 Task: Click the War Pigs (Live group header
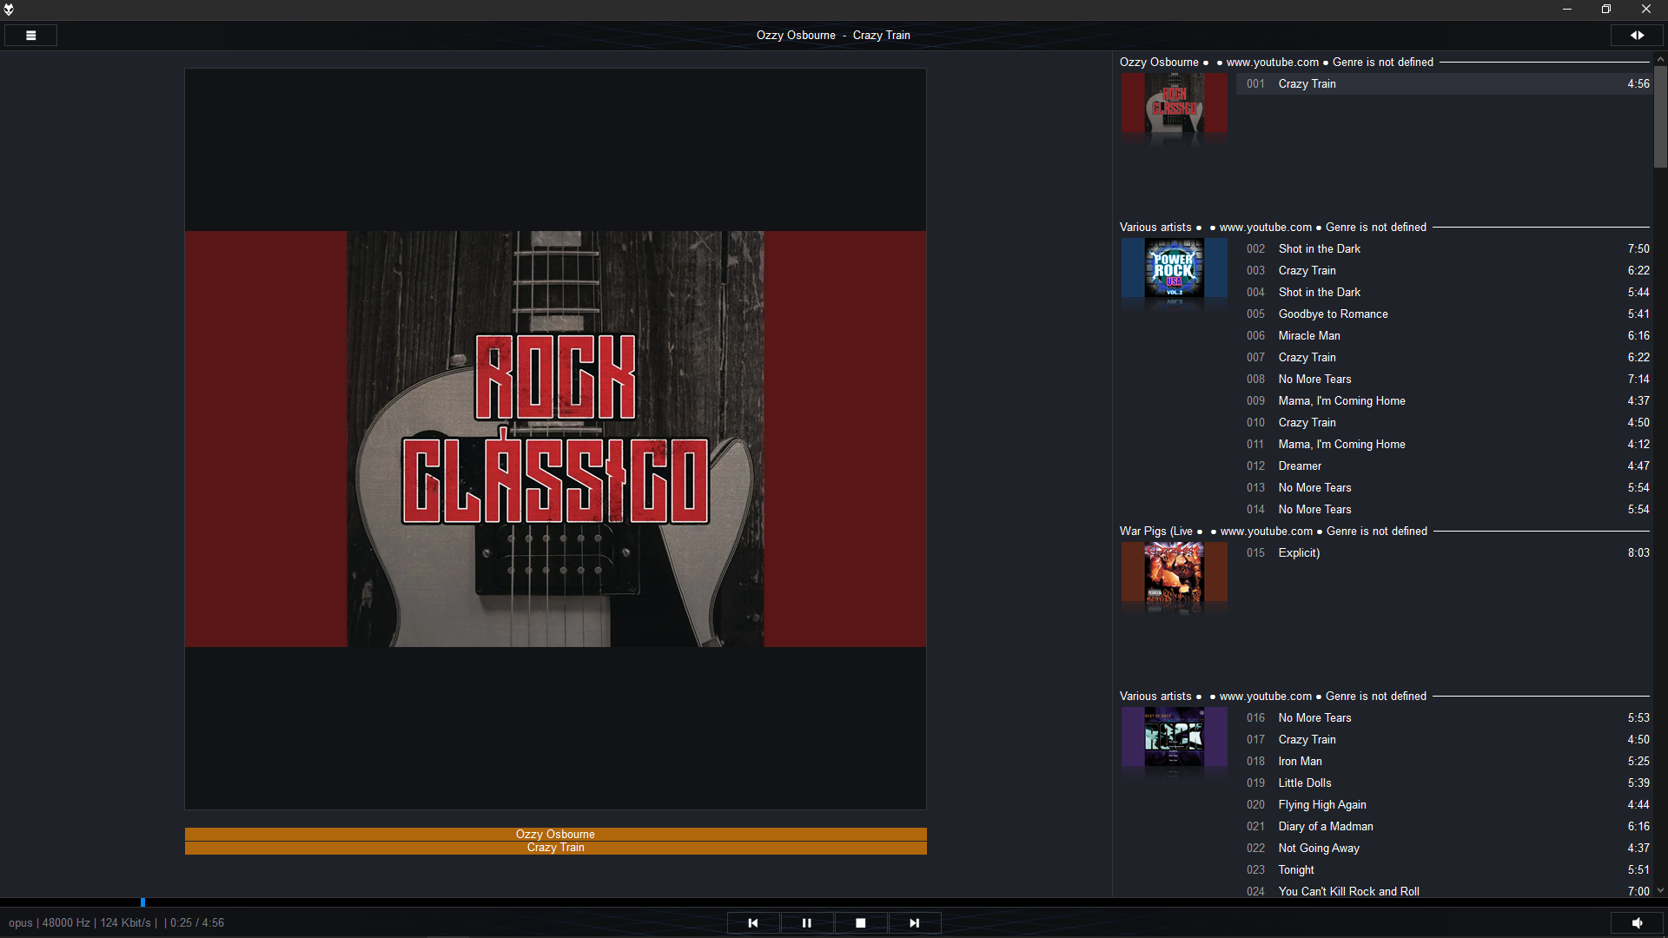tap(1155, 532)
